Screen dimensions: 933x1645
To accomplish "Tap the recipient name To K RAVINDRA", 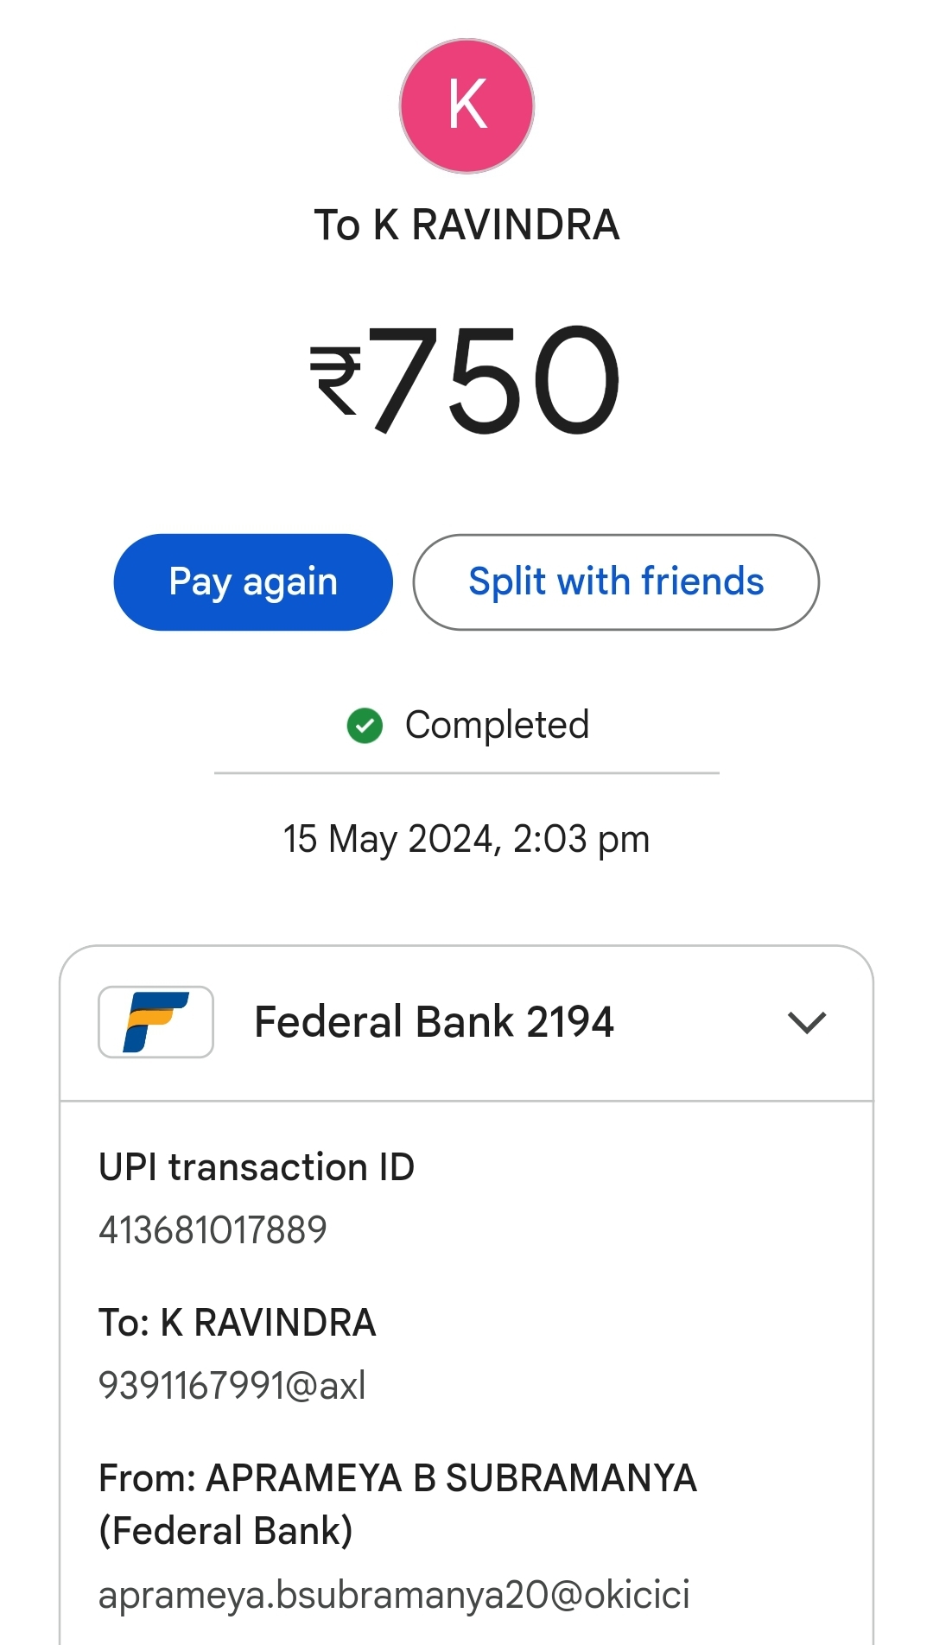I will click(x=466, y=225).
